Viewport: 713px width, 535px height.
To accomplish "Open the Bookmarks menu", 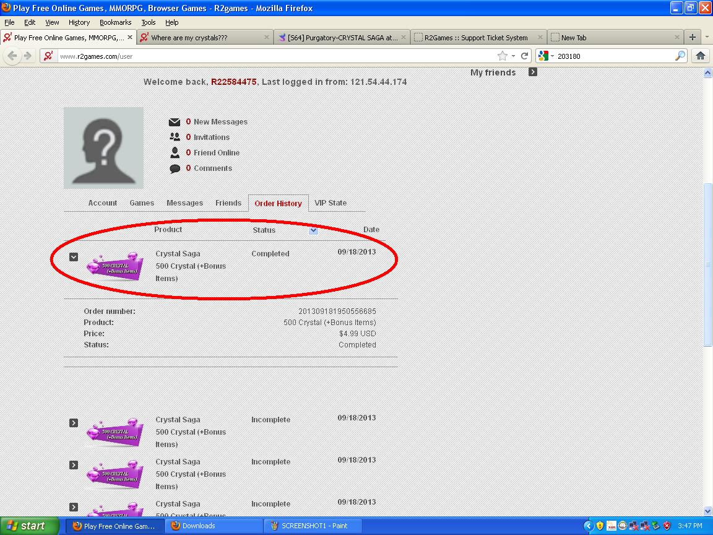I will point(116,22).
